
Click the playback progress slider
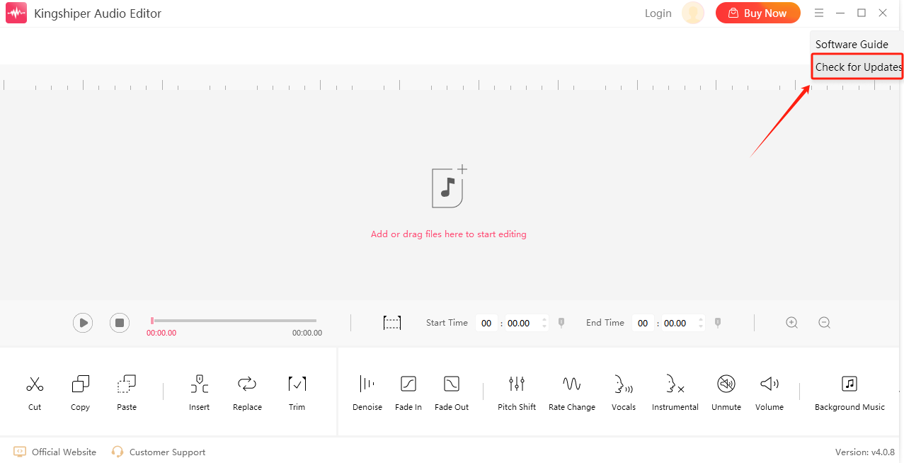pyautogui.click(x=234, y=321)
